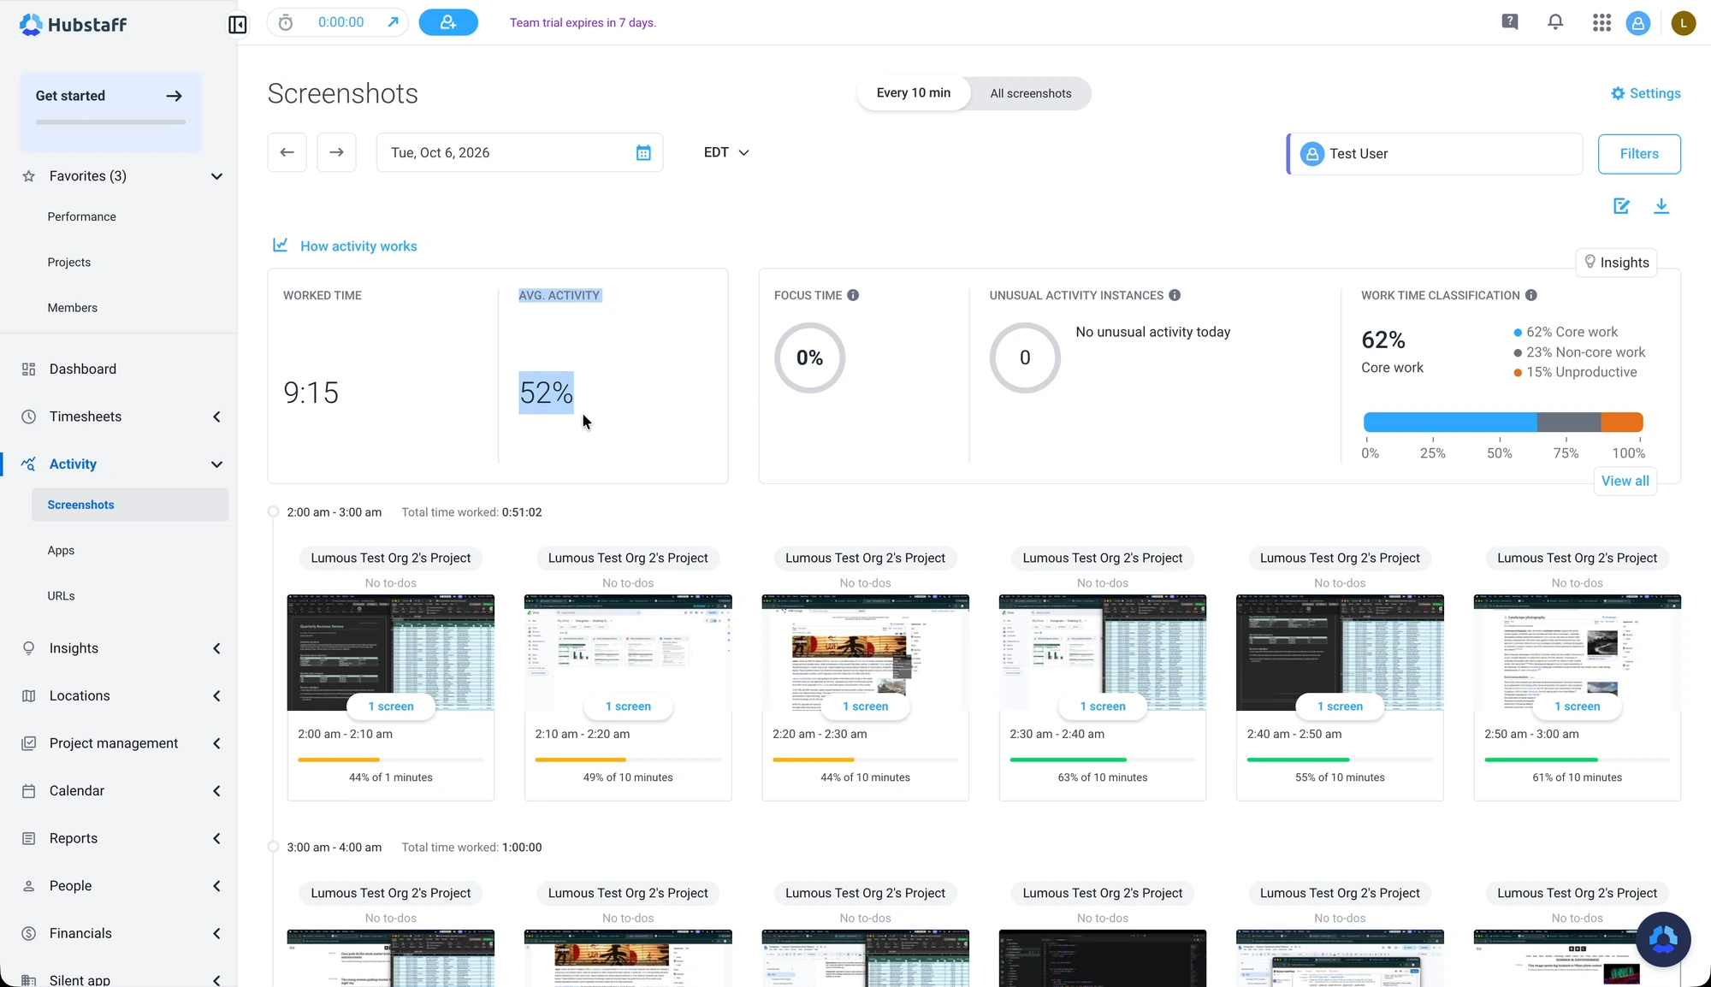This screenshot has width=1711, height=987.
Task: Switch to Every 10 min view
Action: 913,93
